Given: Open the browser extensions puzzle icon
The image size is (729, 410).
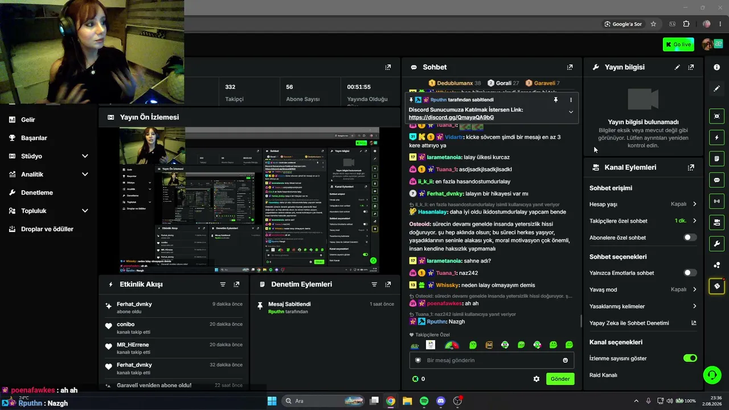Looking at the screenshot, I should pyautogui.click(x=686, y=24).
